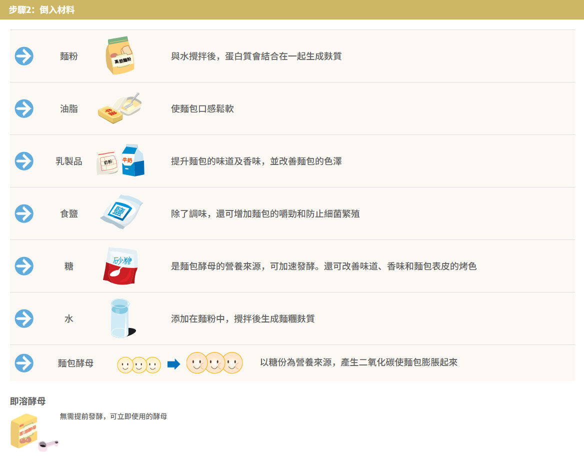Click the enlarged yeast faces illustration
The image size is (584, 458).
click(214, 363)
